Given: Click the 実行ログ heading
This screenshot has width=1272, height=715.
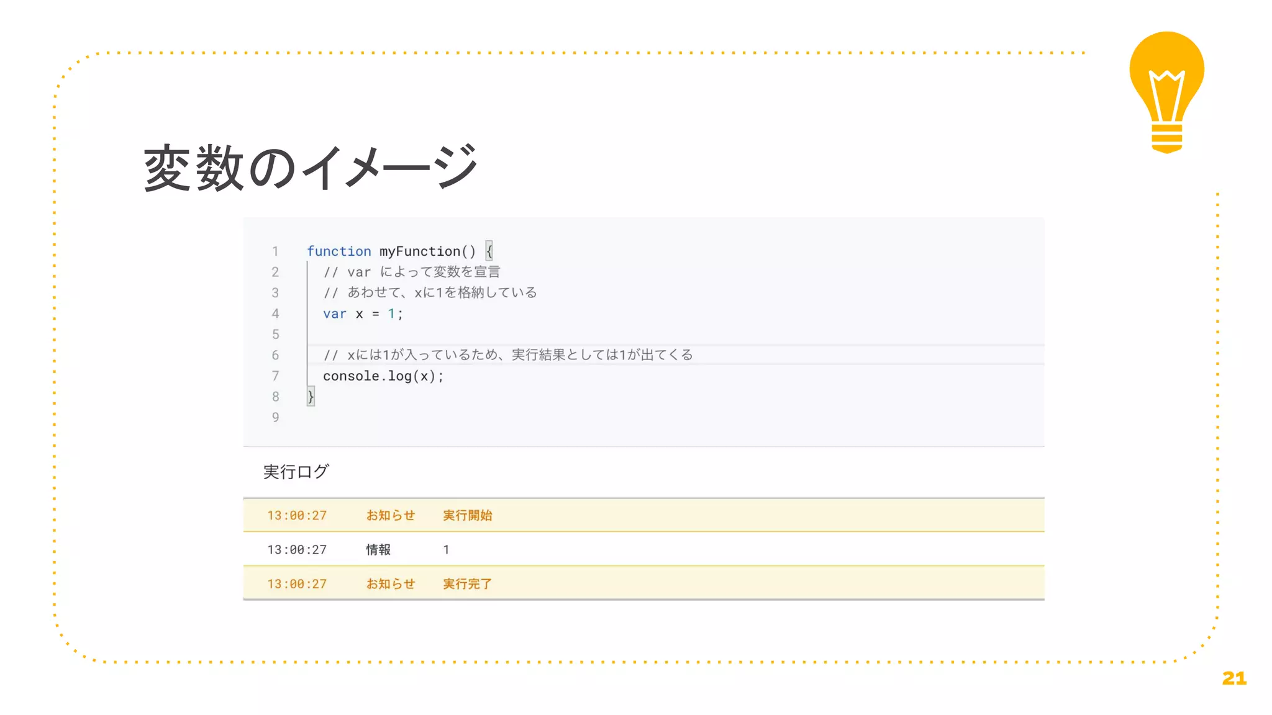Looking at the screenshot, I should click(296, 472).
